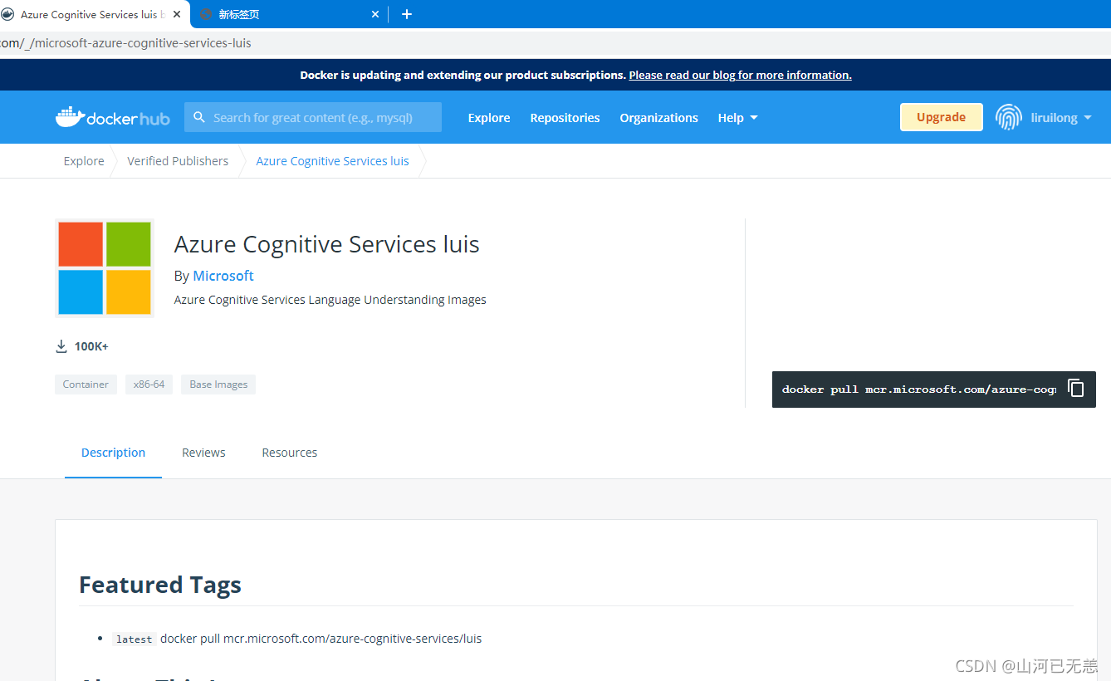This screenshot has height=681, width=1111.
Task: Click Azure Cognitive Services luis breadcrumb
Action: pyautogui.click(x=332, y=161)
